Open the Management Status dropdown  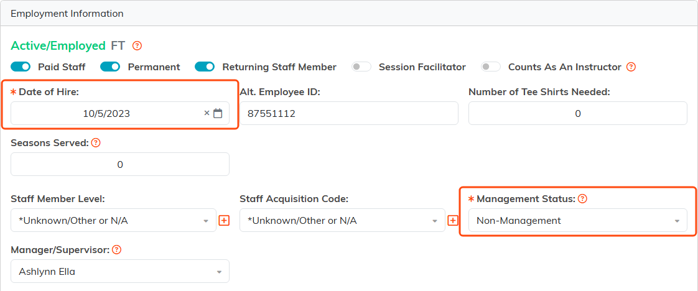coord(578,220)
